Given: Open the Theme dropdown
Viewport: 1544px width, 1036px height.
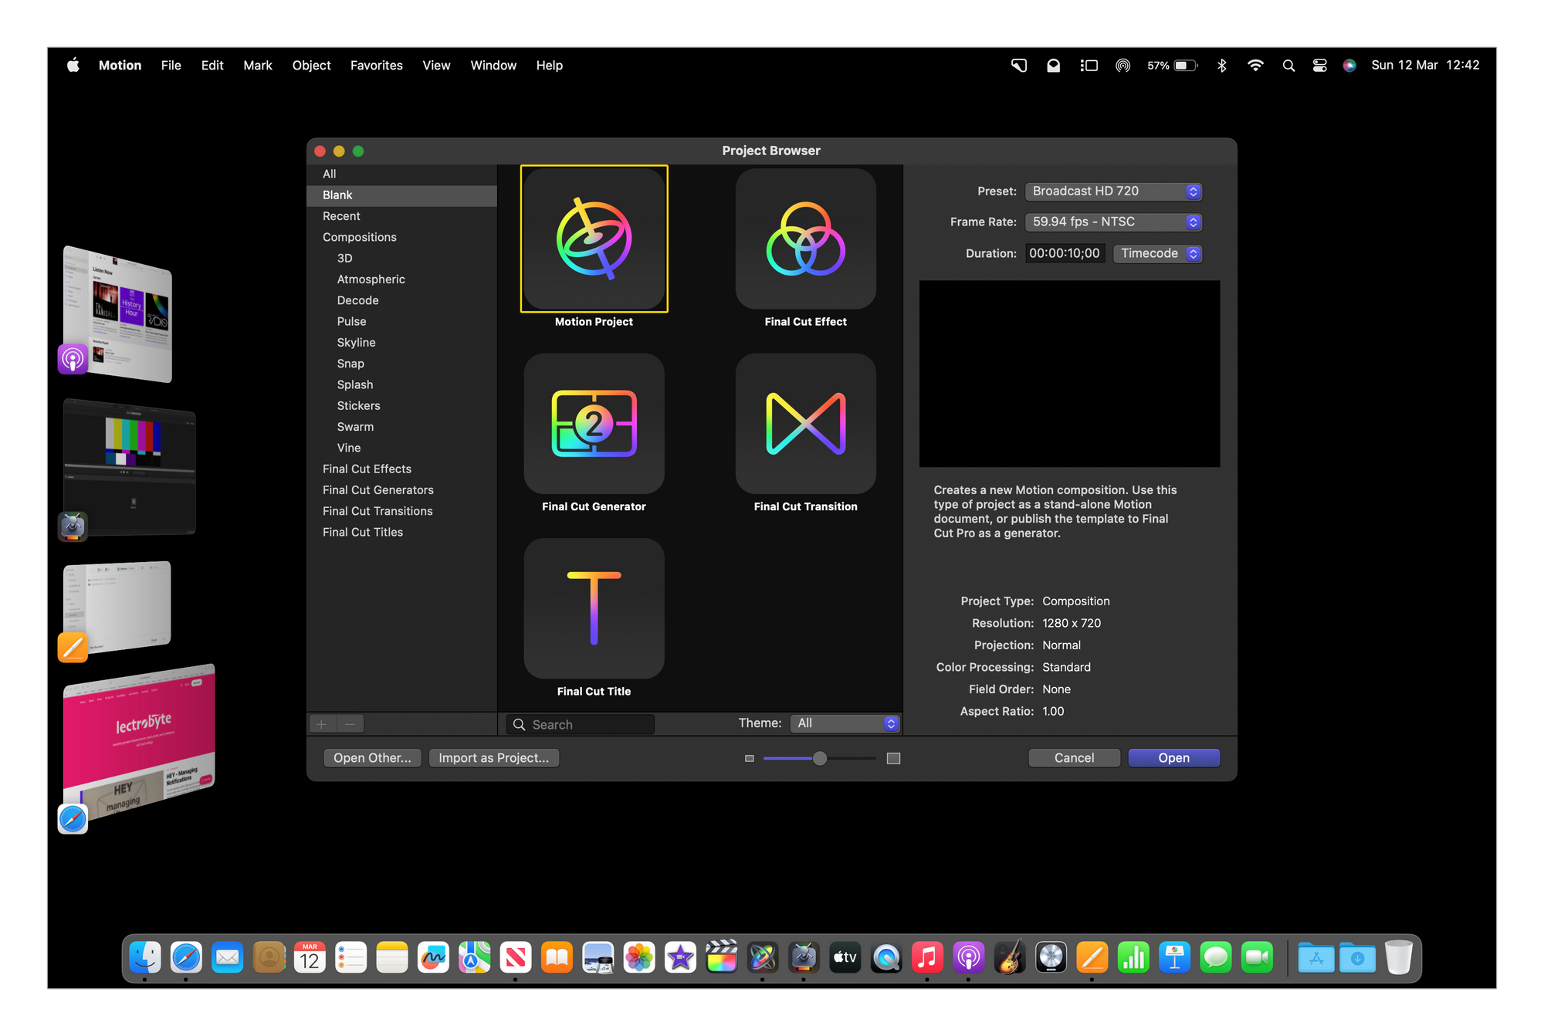Looking at the screenshot, I should coord(845,723).
